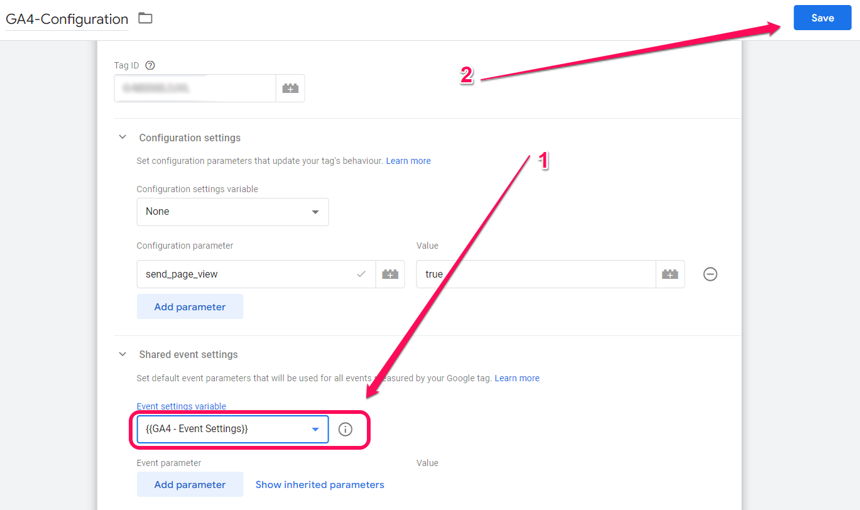
Task: Open variable picker beside send_page_view parameter
Action: pos(390,274)
